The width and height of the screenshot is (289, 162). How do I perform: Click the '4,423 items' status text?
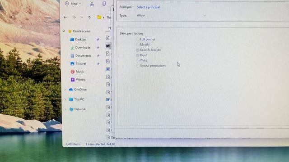(x=73, y=144)
